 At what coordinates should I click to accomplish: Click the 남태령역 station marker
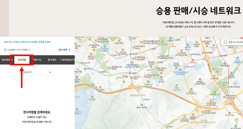click(143, 100)
